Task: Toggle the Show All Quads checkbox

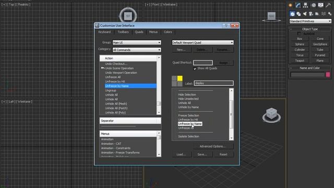Action: (x=195, y=68)
